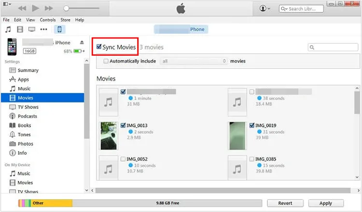This screenshot has width=362, height=212.
Task: Click the sidebar scroll up arrow
Action: (x=86, y=61)
